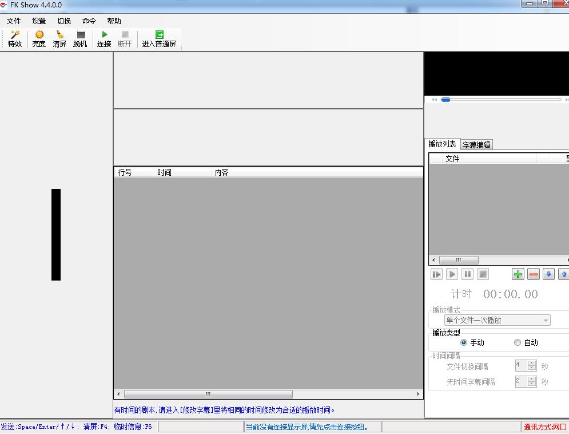
Task: Click the 清屏 clear screen broom icon
Action: (59, 35)
